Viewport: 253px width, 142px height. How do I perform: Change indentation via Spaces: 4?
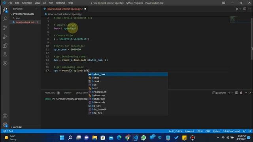[189, 131]
